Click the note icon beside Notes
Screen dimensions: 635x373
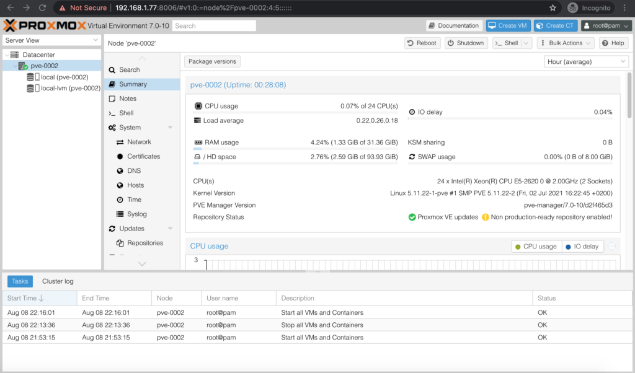[112, 99]
